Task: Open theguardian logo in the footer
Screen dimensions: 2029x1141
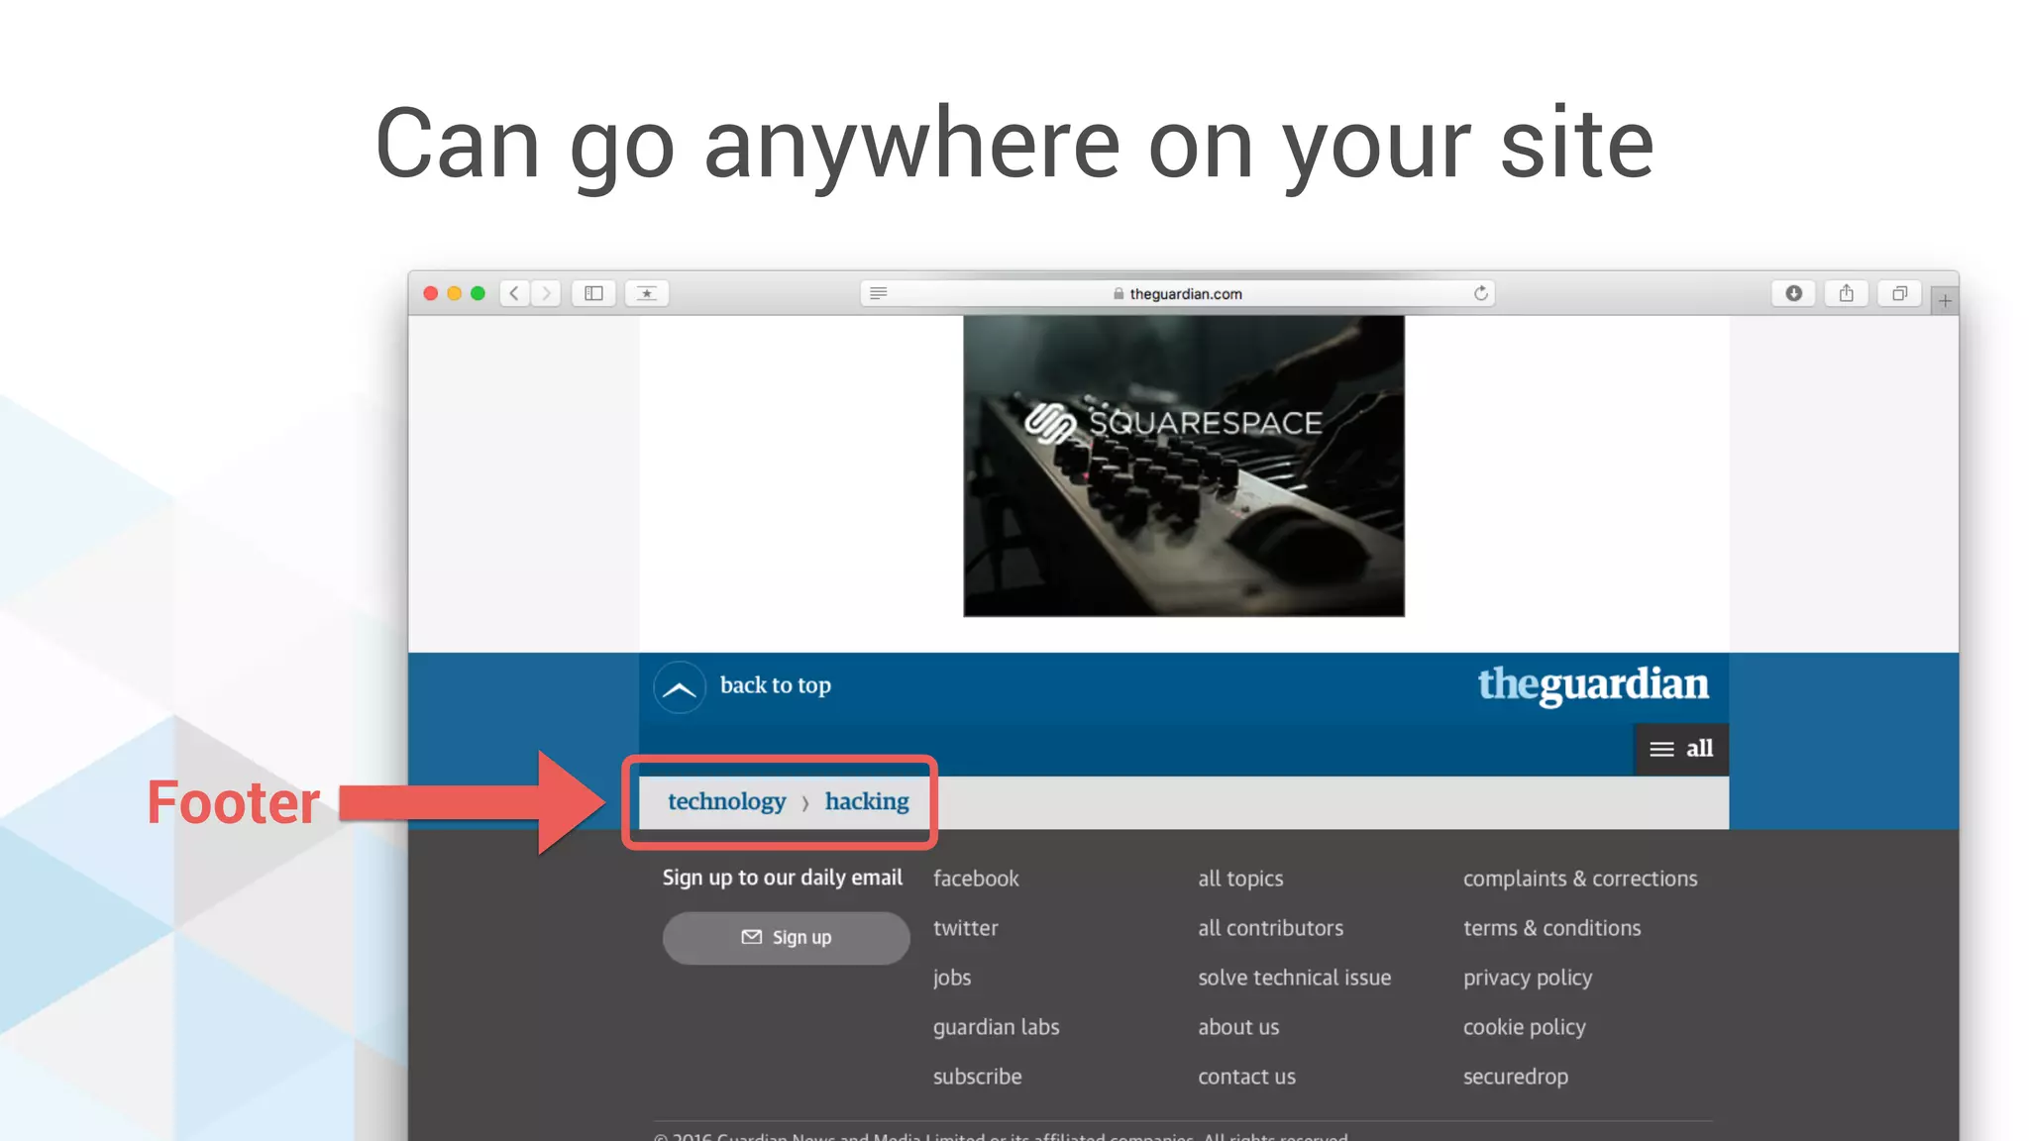Action: pos(1593,684)
